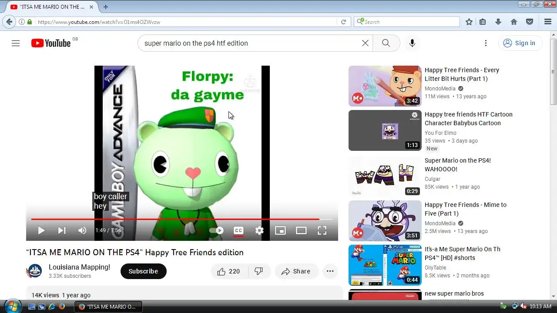Show bookmarks list icon
The image size is (557, 313).
click(x=483, y=22)
